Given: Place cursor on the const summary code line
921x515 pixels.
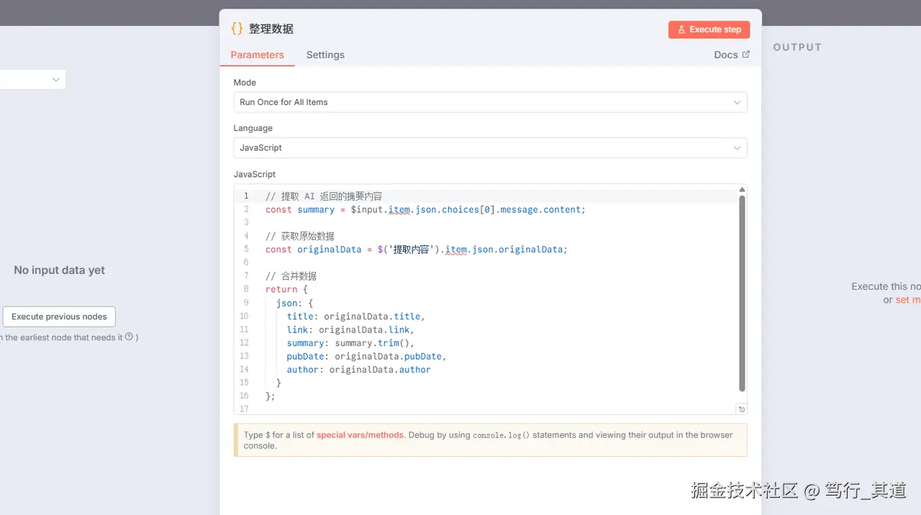Looking at the screenshot, I should click(x=425, y=209).
